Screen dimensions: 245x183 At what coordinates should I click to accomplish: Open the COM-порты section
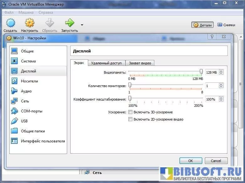click(x=31, y=111)
